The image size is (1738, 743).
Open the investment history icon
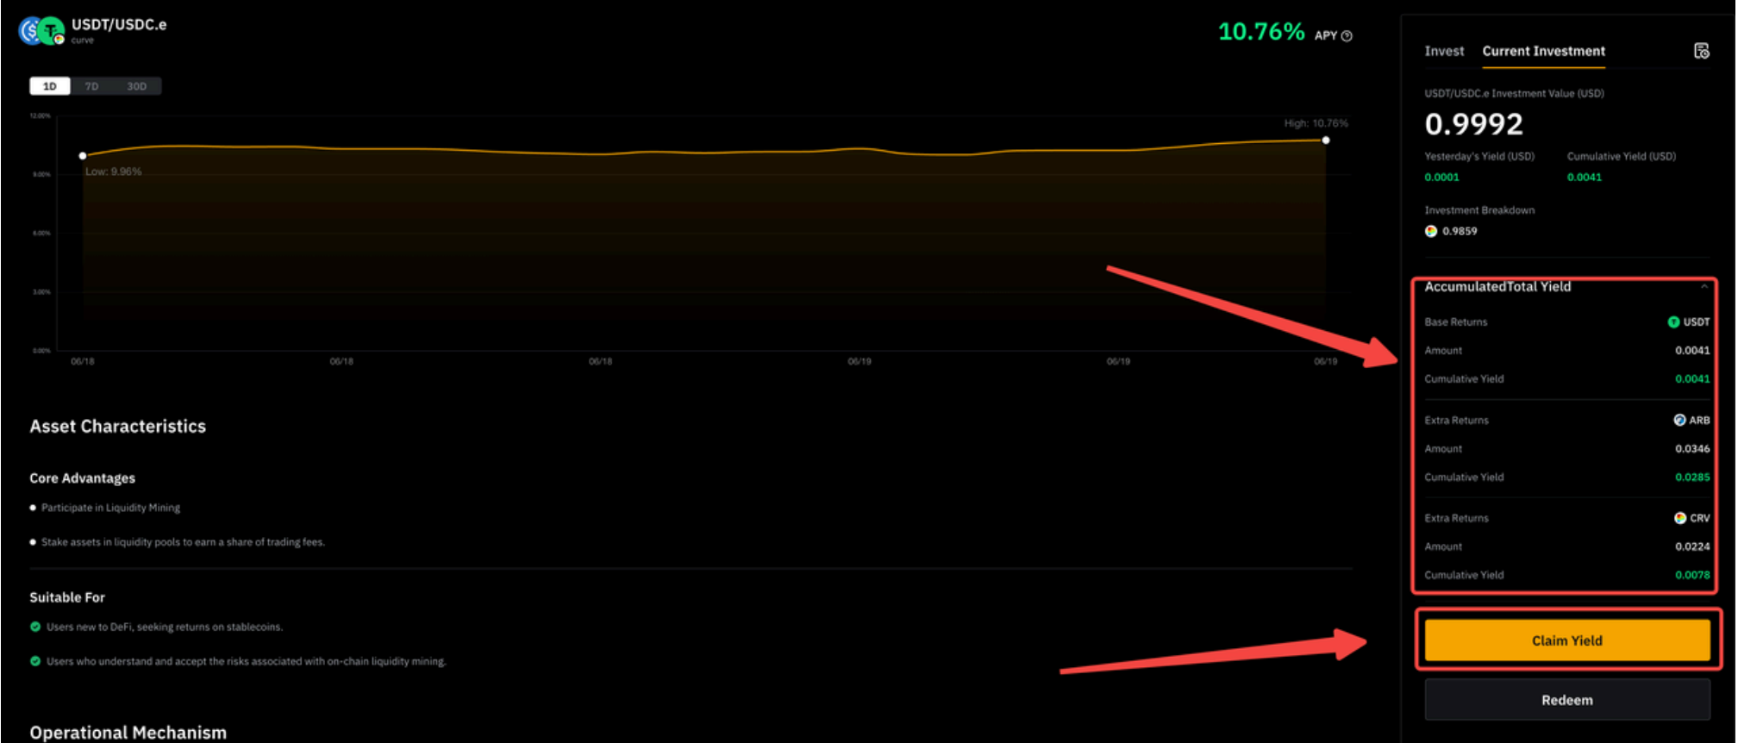pyautogui.click(x=1701, y=52)
